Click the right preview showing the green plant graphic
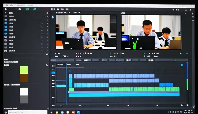The width and height of the screenshot is (198, 114). click(151, 32)
